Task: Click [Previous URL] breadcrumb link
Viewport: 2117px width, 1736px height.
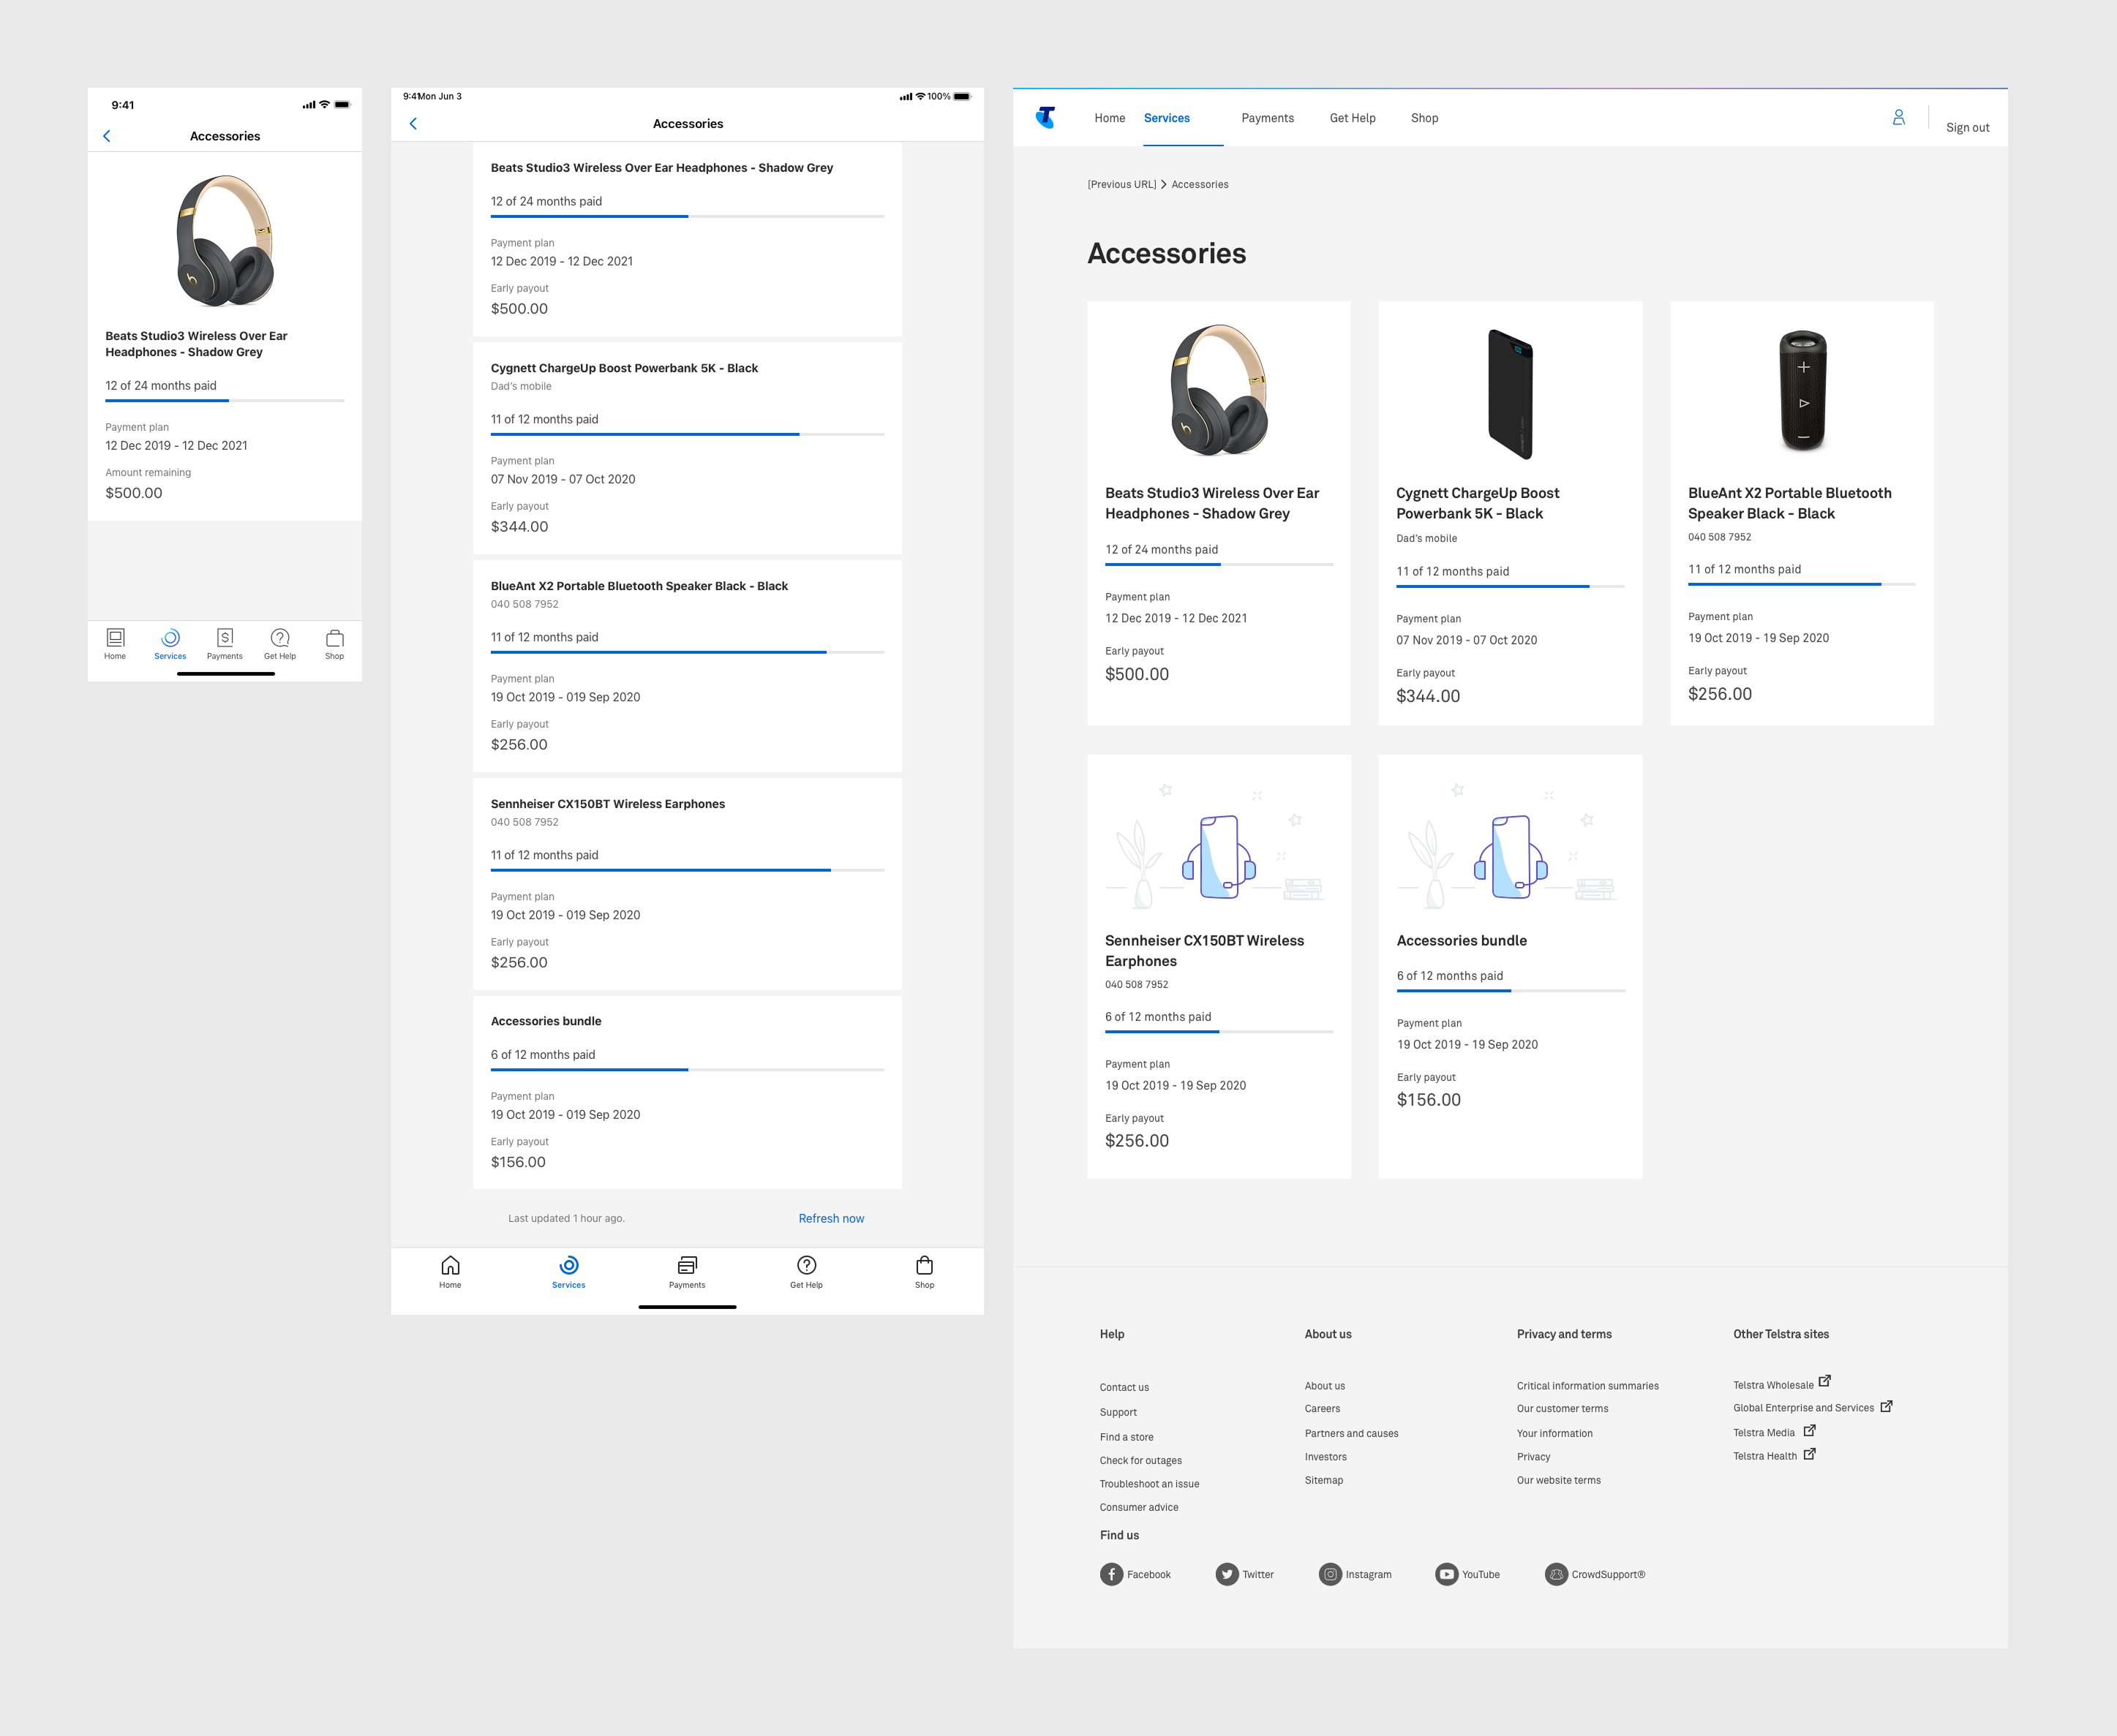Action: click(x=1121, y=185)
